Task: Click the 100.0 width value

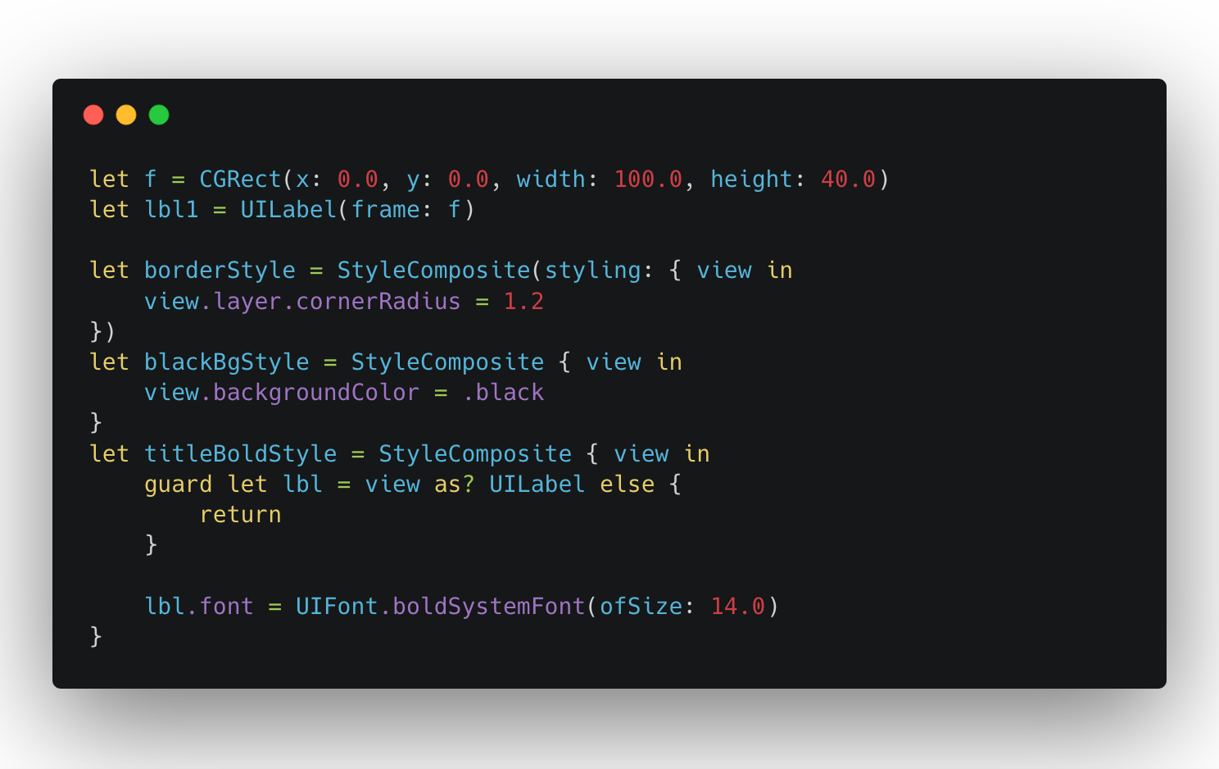Action: [x=648, y=179]
